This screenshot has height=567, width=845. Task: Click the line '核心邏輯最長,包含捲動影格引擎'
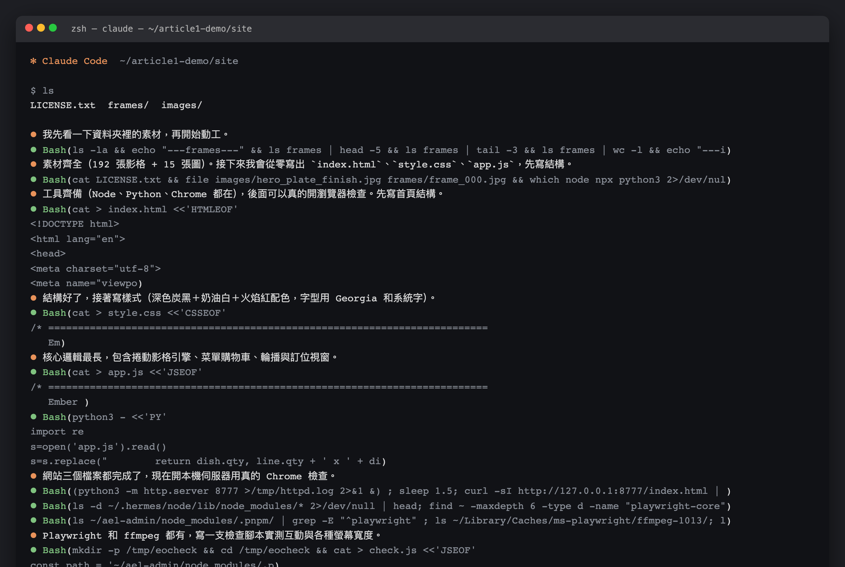click(x=184, y=357)
